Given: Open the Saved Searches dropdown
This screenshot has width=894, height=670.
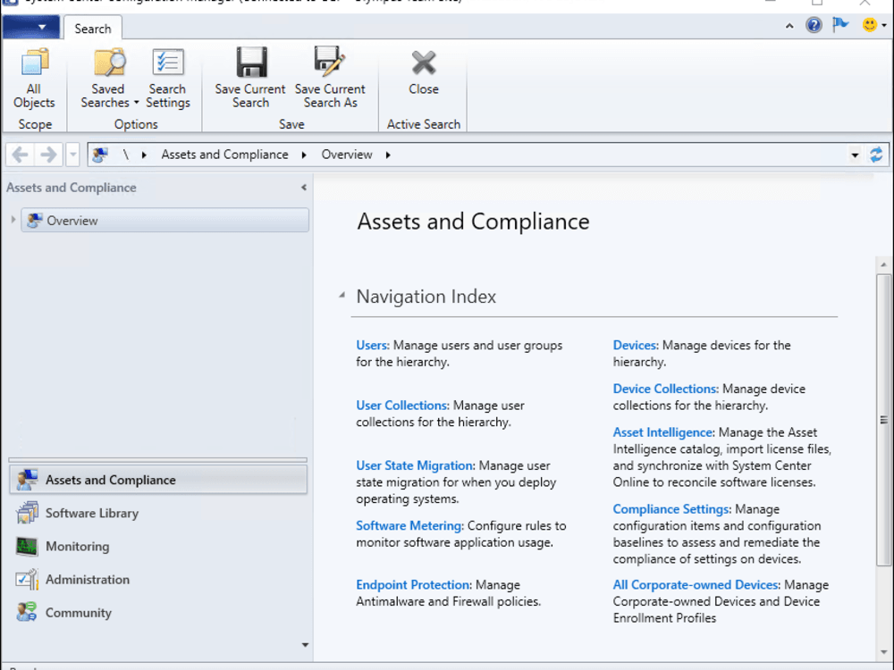Looking at the screenshot, I should point(109,79).
